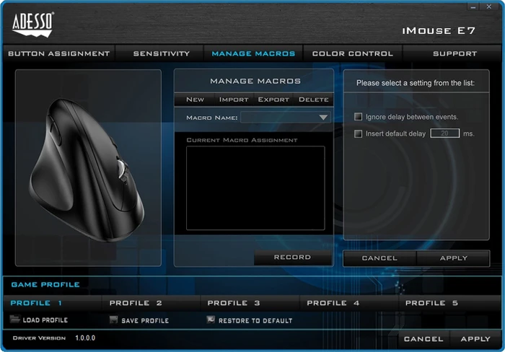Click the Adesso logo icon
Viewport: 505px width, 352px height.
coord(33,25)
